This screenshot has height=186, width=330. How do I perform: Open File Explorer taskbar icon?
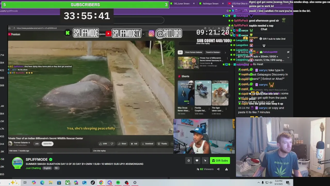51,183
